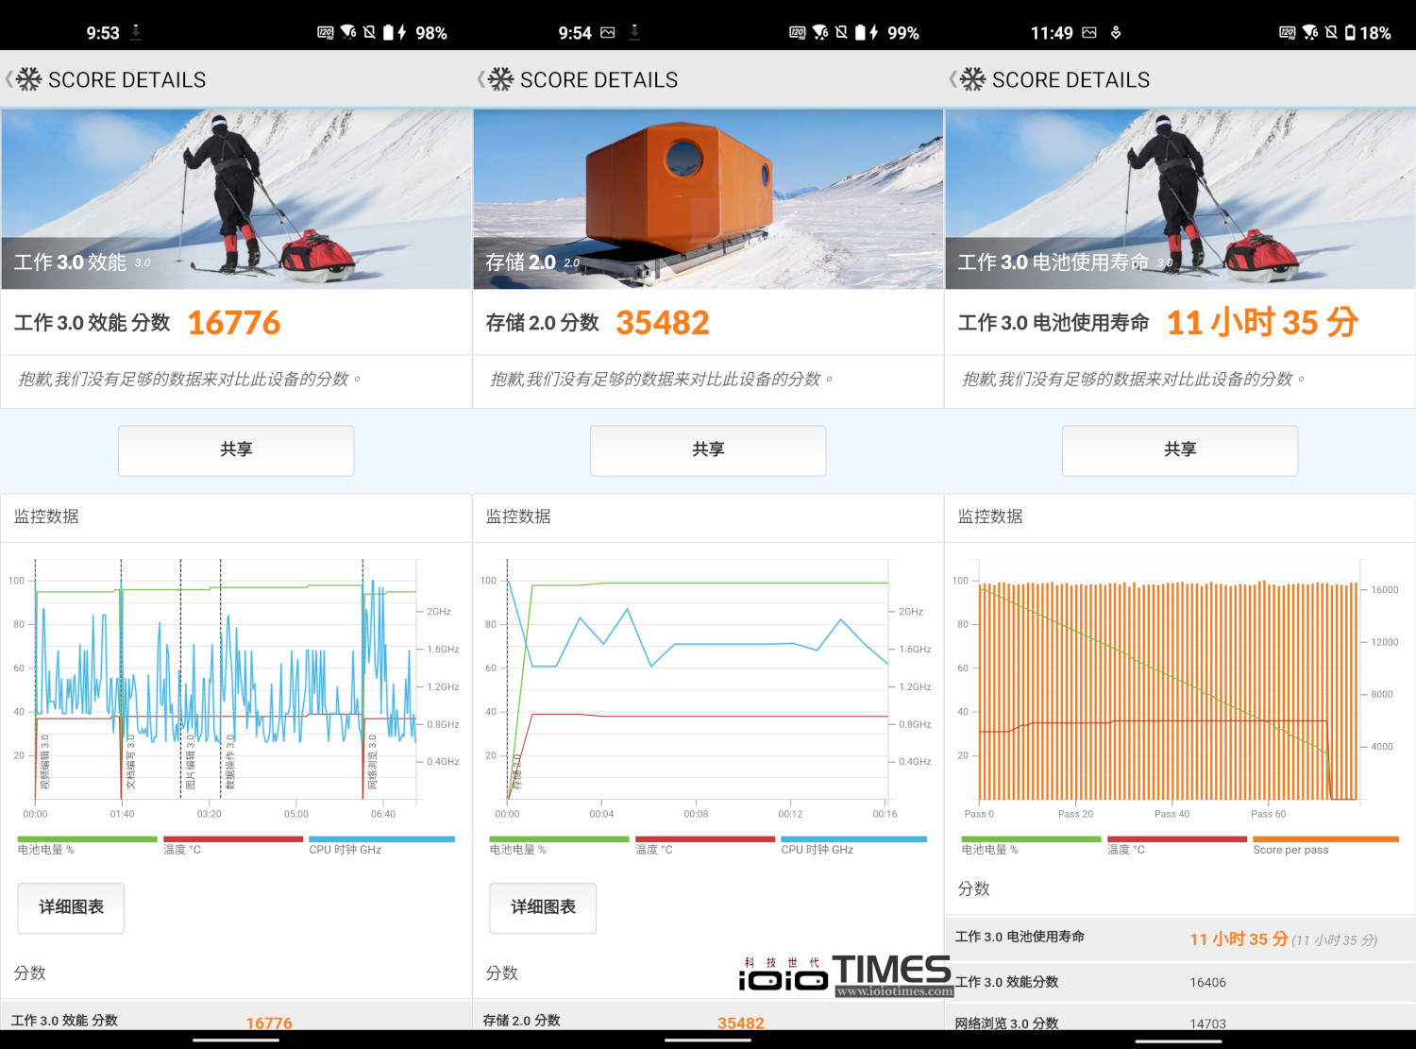
Task: Tap 共享 under the 11 小时 35 分 result
Action: pos(1180,450)
